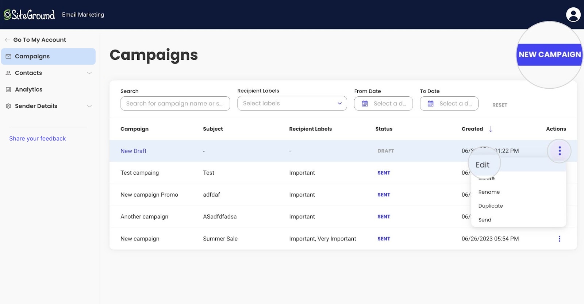Click the RESET filters button
Viewport: 584px width, 304px height.
pos(500,105)
